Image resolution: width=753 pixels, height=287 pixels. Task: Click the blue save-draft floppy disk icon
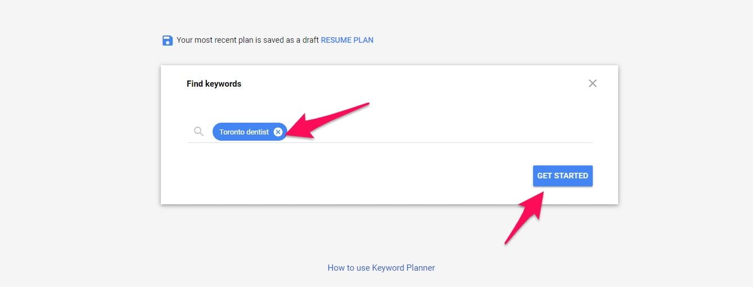[x=168, y=41]
